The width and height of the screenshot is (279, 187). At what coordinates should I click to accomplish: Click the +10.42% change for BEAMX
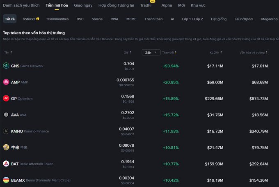pos(171,180)
